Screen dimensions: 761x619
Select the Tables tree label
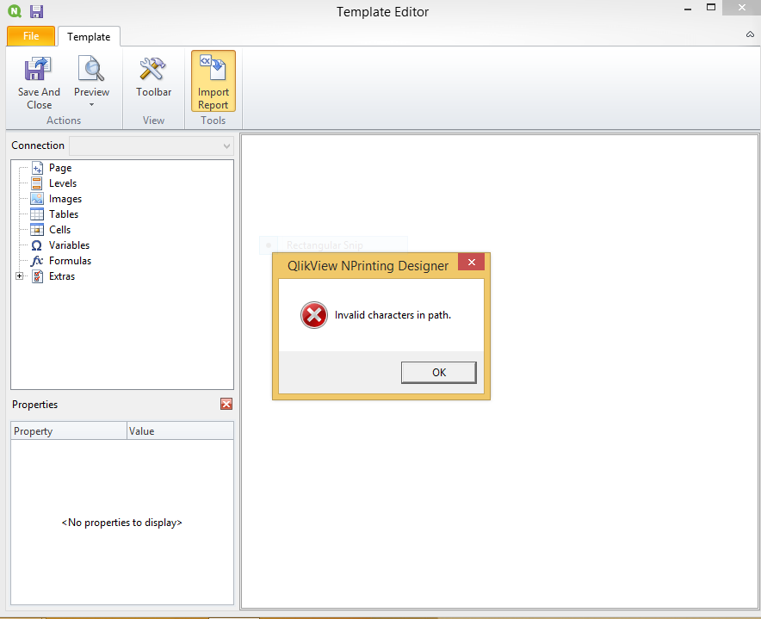tap(64, 214)
